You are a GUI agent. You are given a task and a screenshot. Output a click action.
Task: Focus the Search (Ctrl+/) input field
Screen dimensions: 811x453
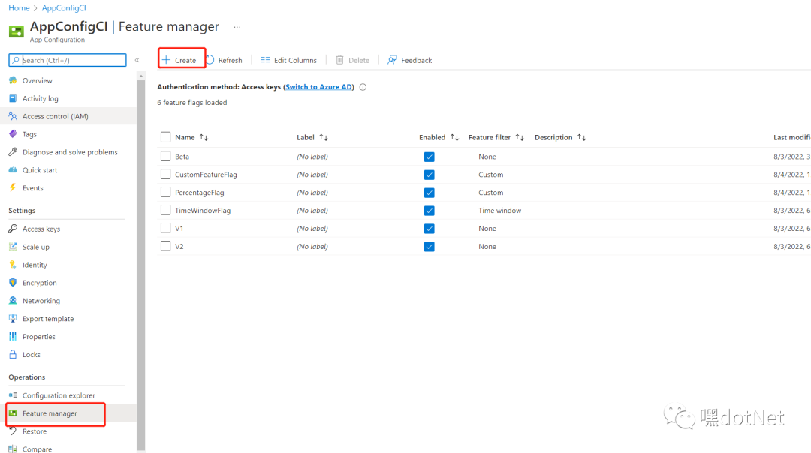pos(68,60)
